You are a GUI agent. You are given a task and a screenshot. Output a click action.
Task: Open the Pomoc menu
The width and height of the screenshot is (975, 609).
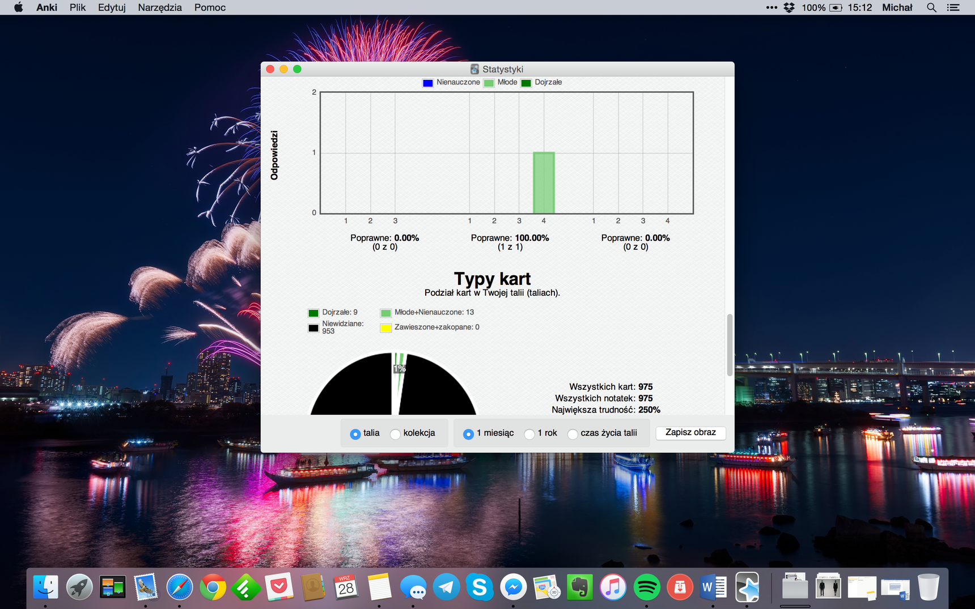[x=210, y=7]
